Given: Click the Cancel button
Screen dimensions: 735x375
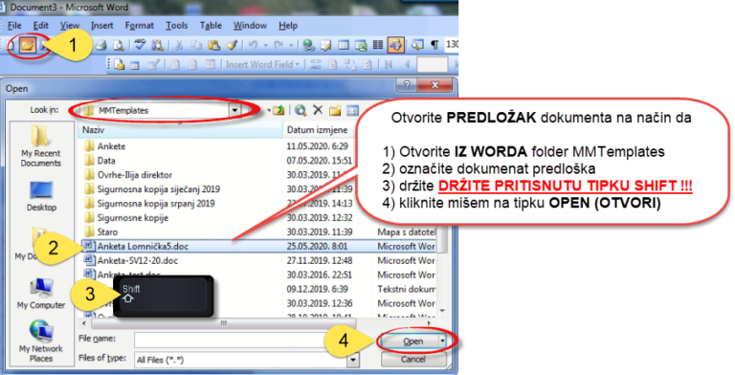Looking at the screenshot, I should point(413,360).
